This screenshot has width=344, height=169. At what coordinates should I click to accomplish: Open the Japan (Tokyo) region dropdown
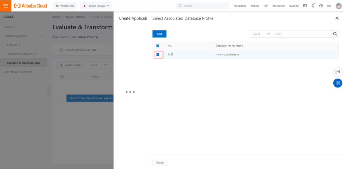pyautogui.click(x=96, y=6)
